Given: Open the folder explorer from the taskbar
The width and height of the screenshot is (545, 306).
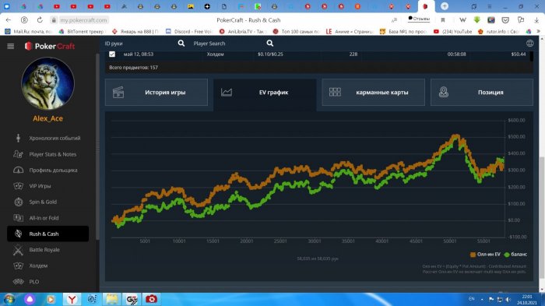Looking at the screenshot, I should coord(112,299).
